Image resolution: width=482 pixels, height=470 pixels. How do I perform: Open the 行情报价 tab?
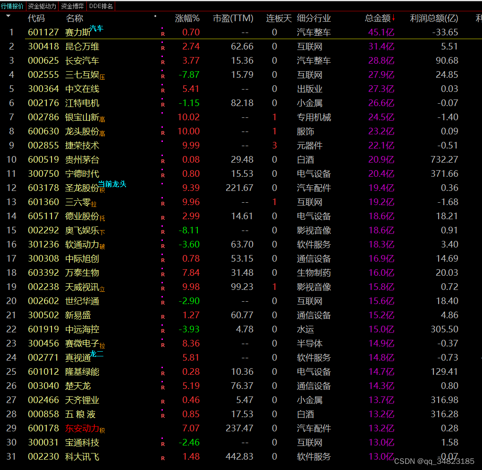coord(12,6)
